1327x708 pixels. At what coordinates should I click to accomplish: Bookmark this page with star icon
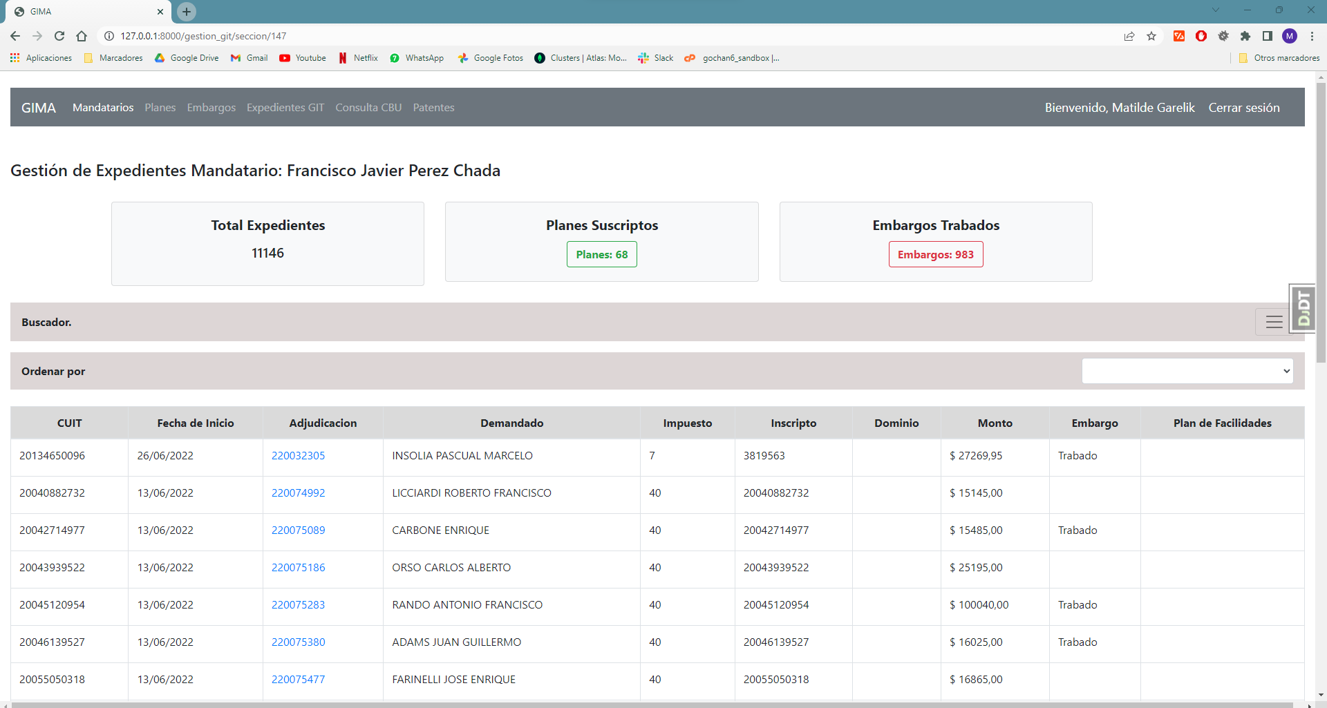tap(1151, 36)
